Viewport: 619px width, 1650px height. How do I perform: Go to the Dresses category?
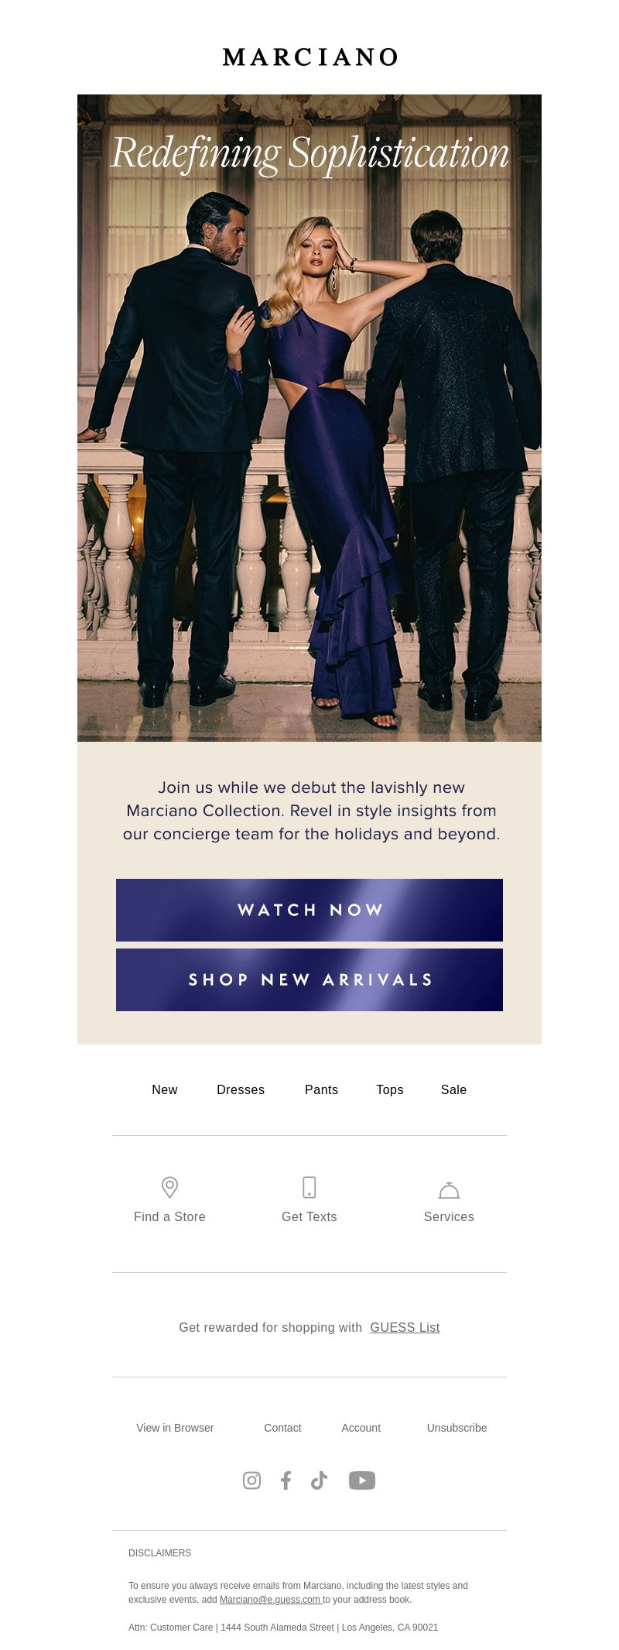point(241,1089)
